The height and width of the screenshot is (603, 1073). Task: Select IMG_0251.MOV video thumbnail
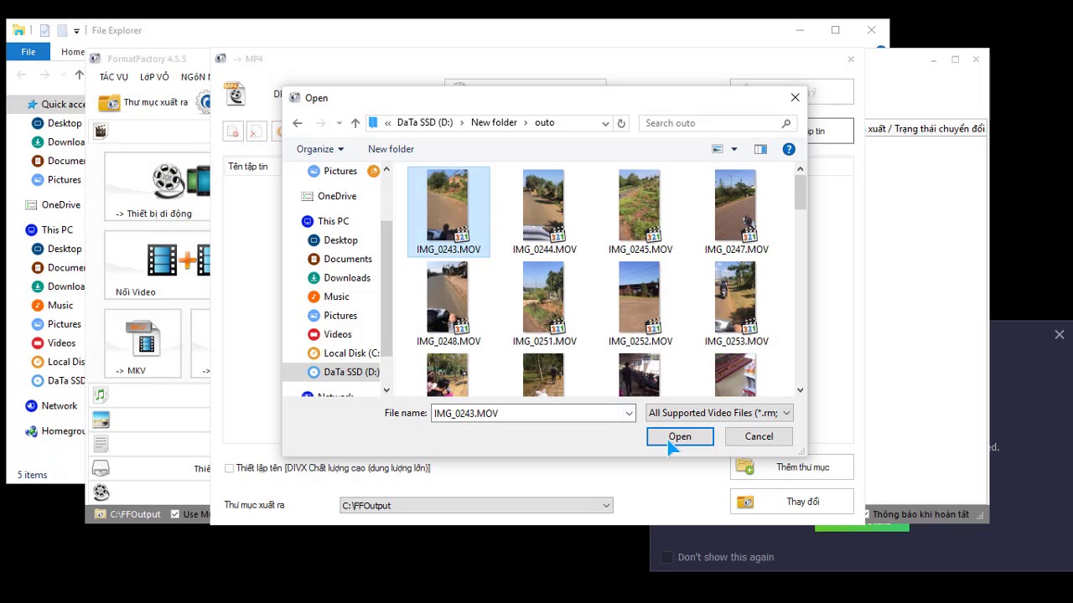(x=544, y=304)
